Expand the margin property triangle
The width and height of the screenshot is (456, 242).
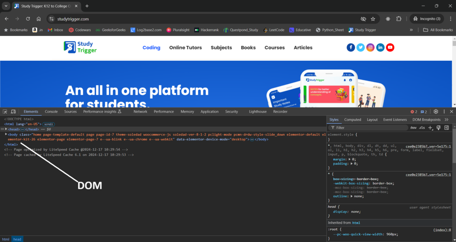pyautogui.click(x=349, y=159)
